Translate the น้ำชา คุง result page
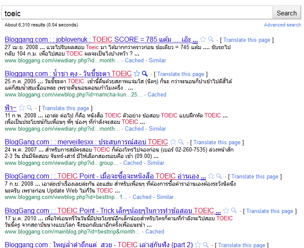This screenshot has height=248, width=304. tap(180, 74)
